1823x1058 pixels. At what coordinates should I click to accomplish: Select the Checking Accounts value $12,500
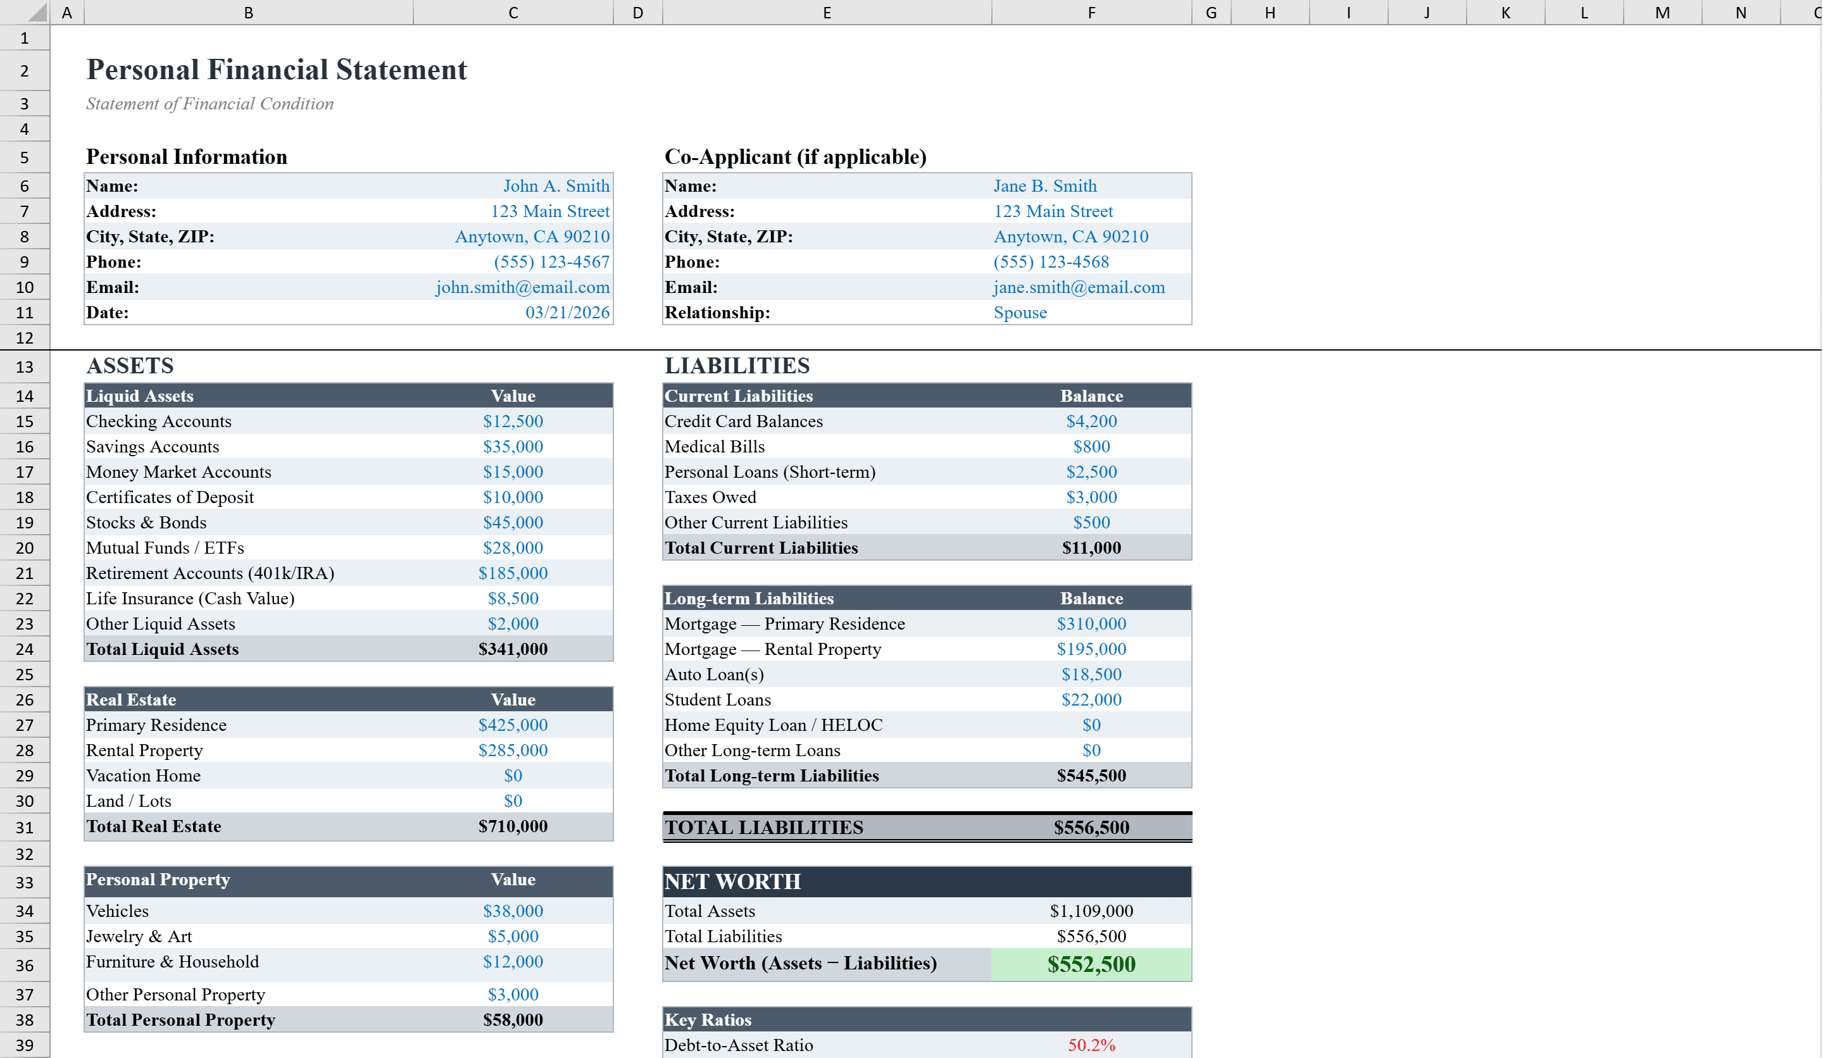[x=513, y=421]
